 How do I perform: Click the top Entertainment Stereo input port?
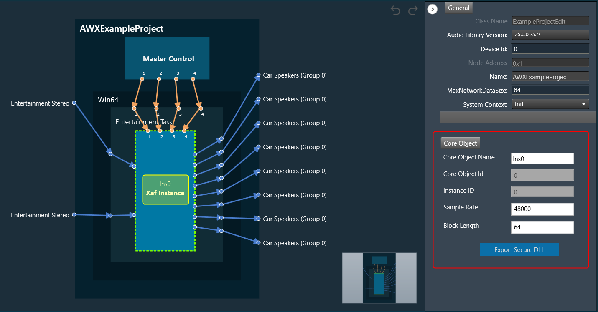74,103
